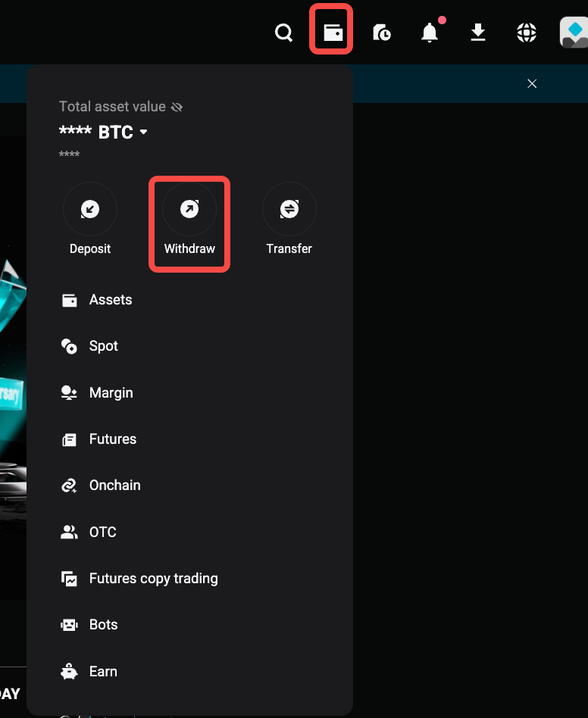The width and height of the screenshot is (588, 718).
Task: Toggle visibility of total asset value
Action: click(177, 107)
